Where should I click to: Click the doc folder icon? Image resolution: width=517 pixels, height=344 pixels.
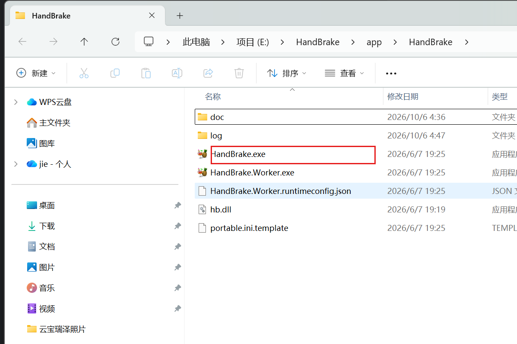pyautogui.click(x=202, y=117)
